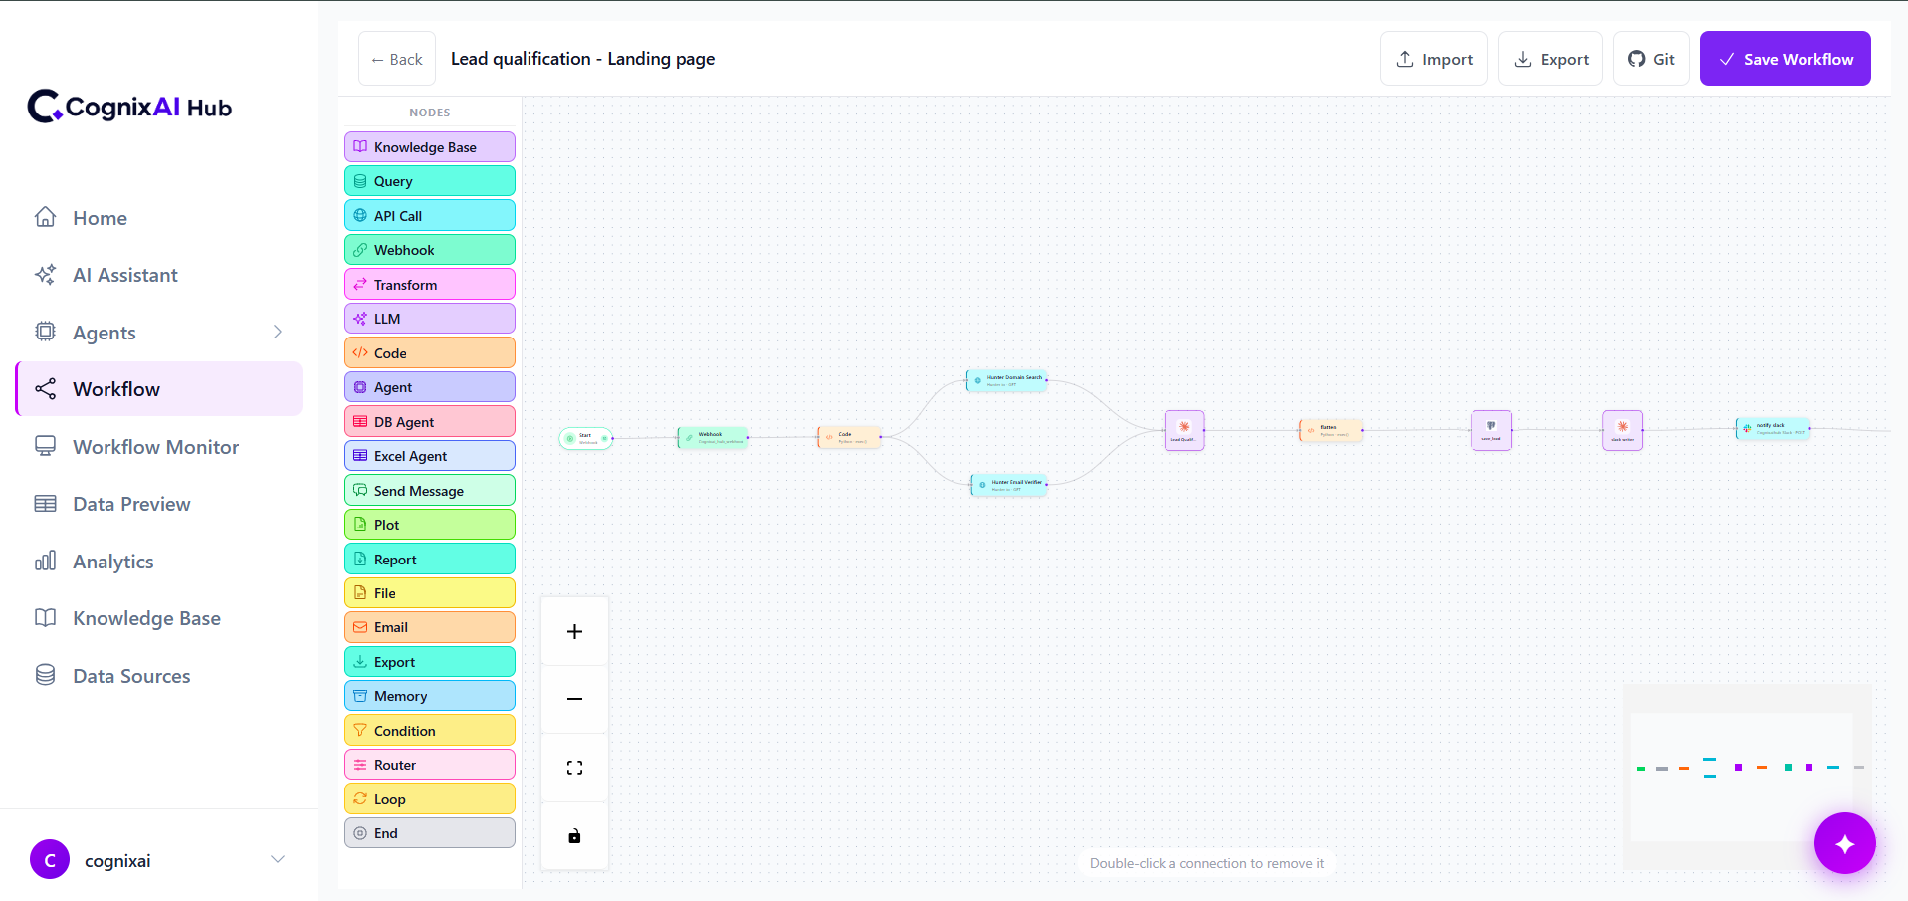Open Workflow Monitor page
Image resolution: width=1908 pixels, height=901 pixels.
pos(159,447)
